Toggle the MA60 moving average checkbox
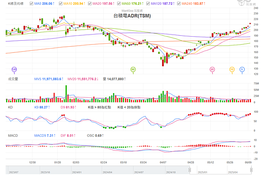The image size is (262, 177). tap(119, 3)
